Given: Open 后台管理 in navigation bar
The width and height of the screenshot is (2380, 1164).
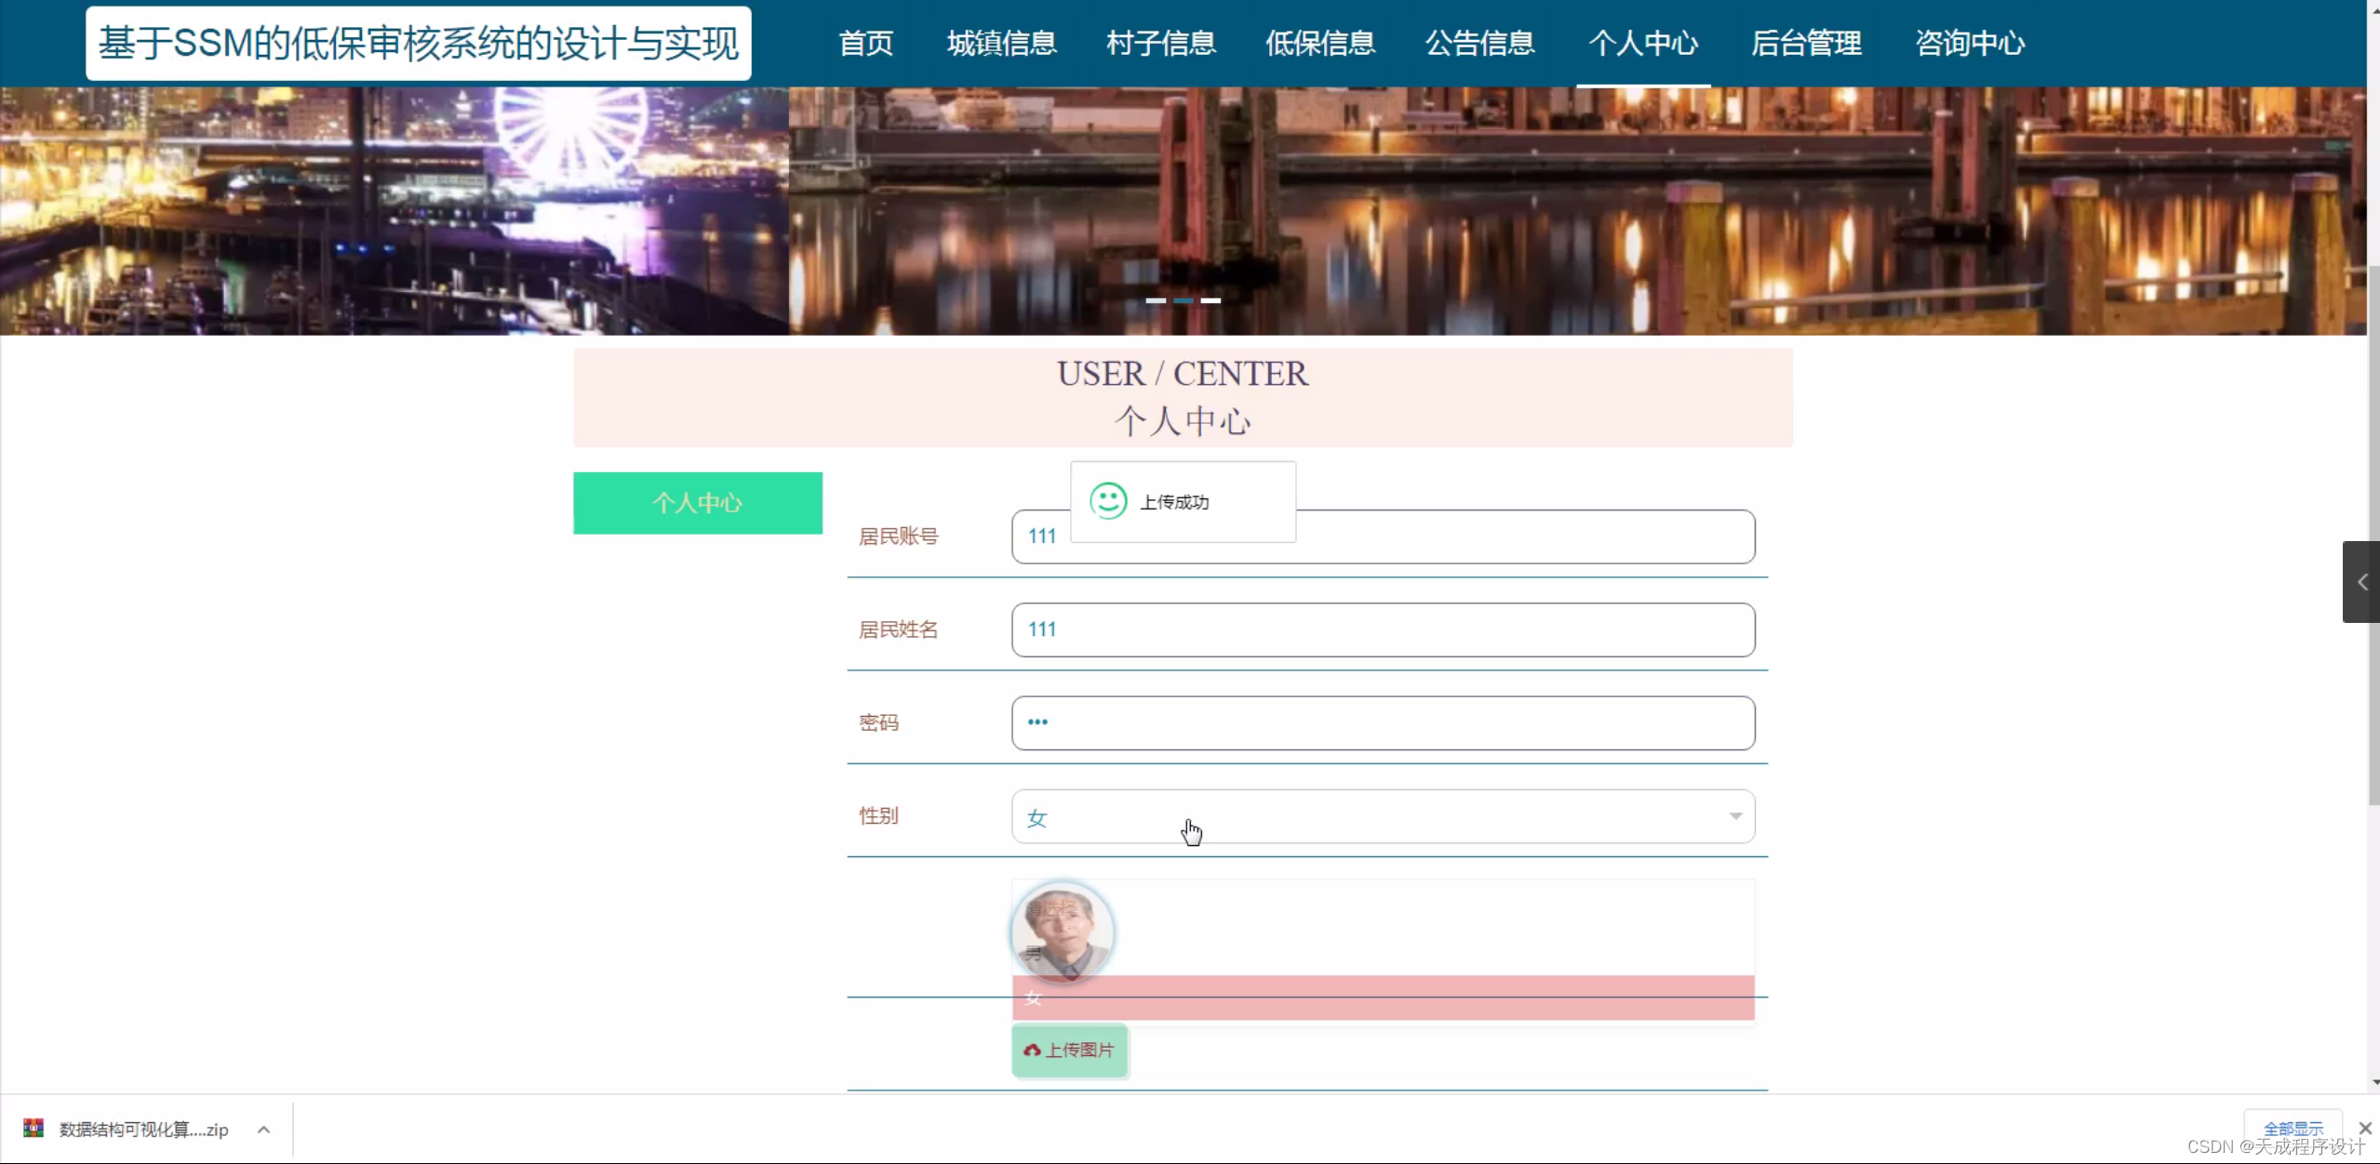Looking at the screenshot, I should click(1805, 43).
